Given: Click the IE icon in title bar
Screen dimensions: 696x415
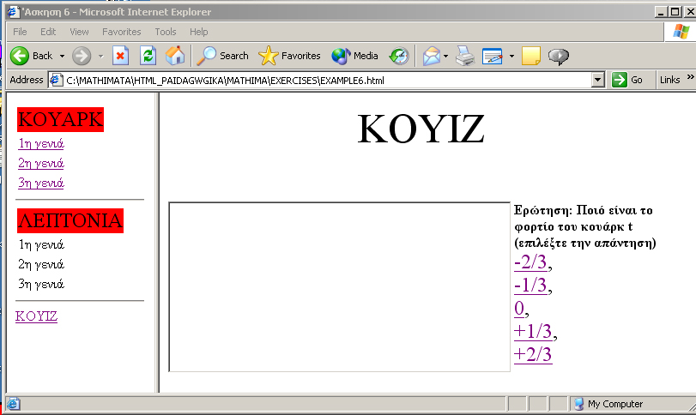Looking at the screenshot, I should coord(14,11).
